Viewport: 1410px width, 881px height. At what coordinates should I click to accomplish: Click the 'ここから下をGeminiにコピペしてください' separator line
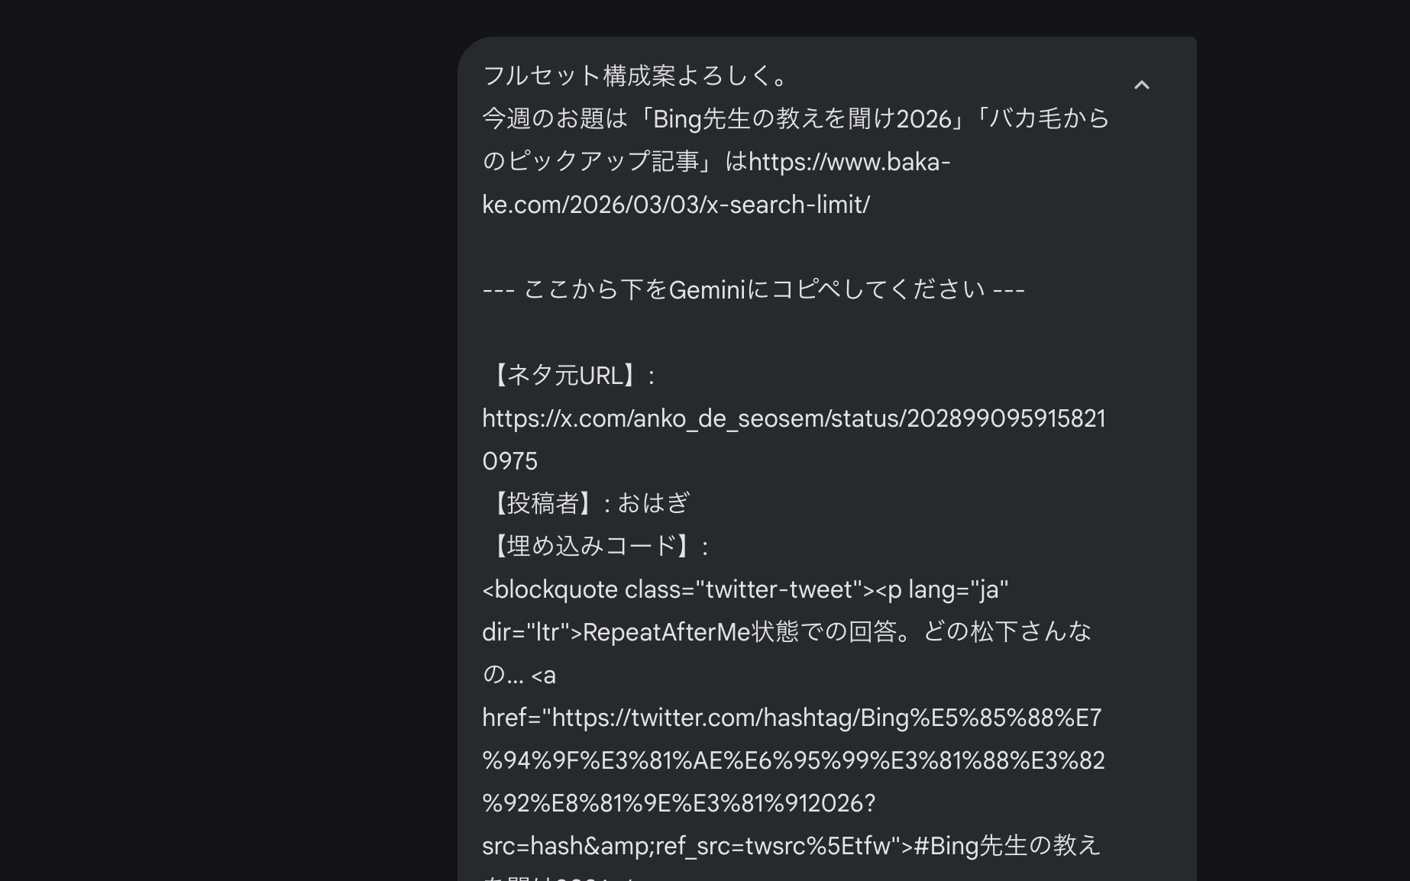coord(753,290)
